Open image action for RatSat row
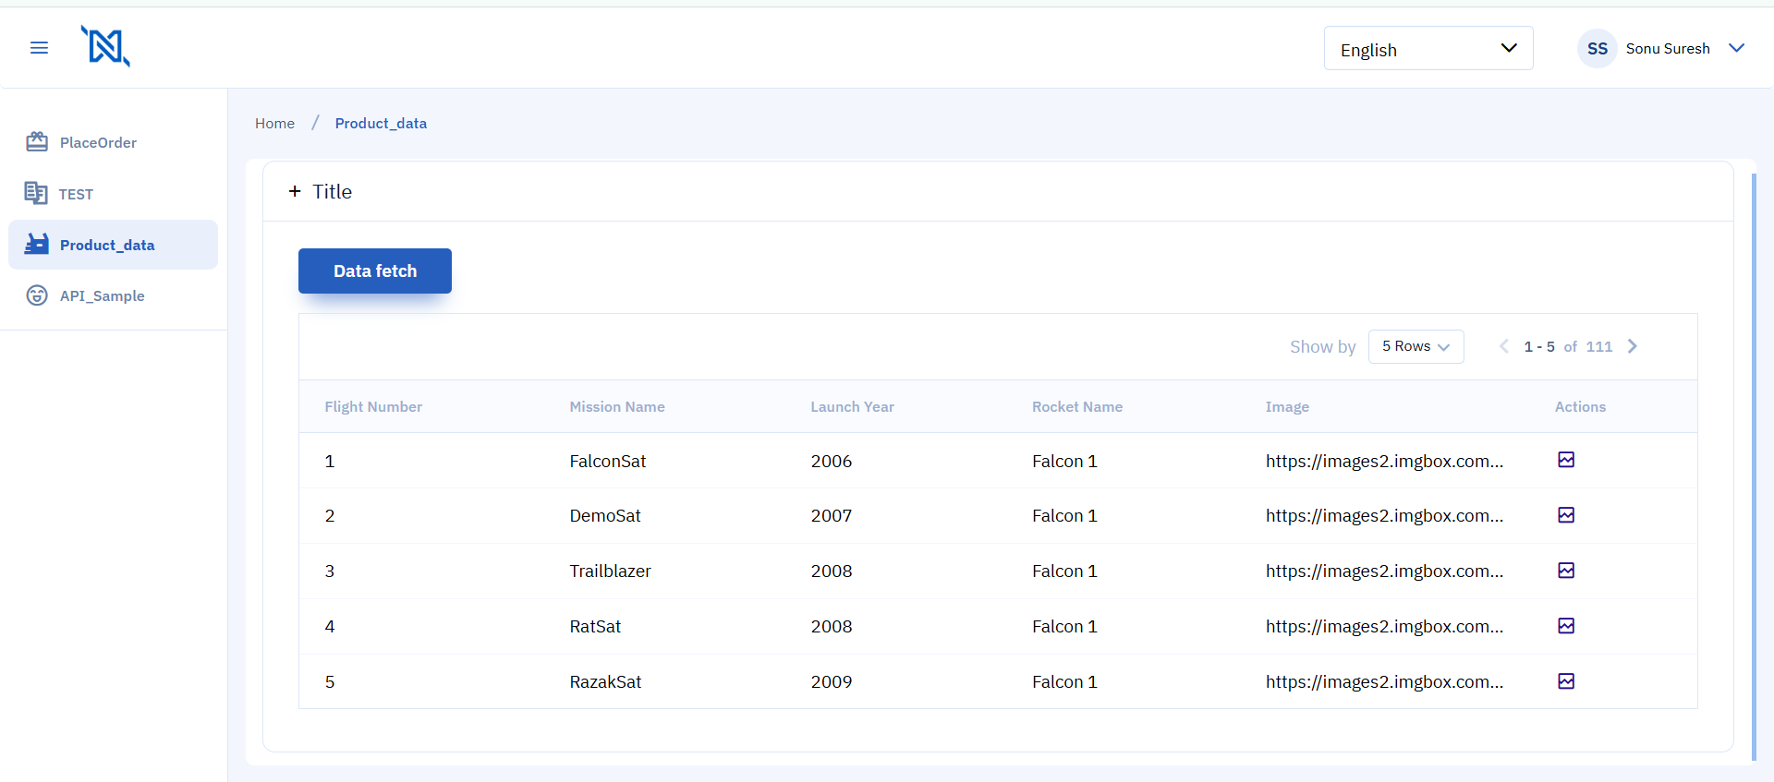This screenshot has height=782, width=1774. (x=1566, y=626)
